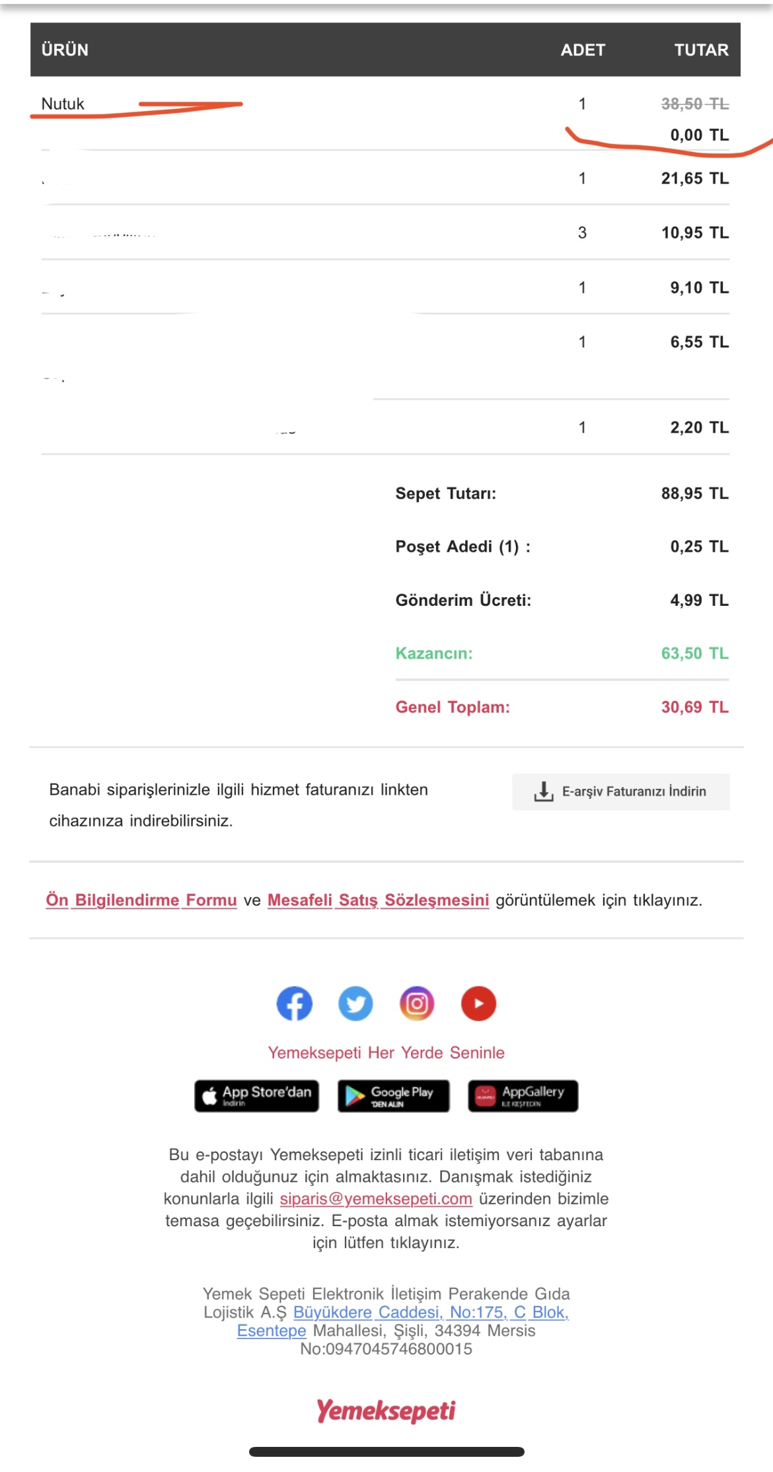Tap the App Store'dan download badge

(256, 1096)
